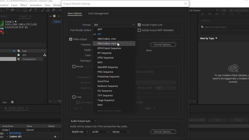
Task: Click the Best Settings link
Action: click(x=15, y=133)
